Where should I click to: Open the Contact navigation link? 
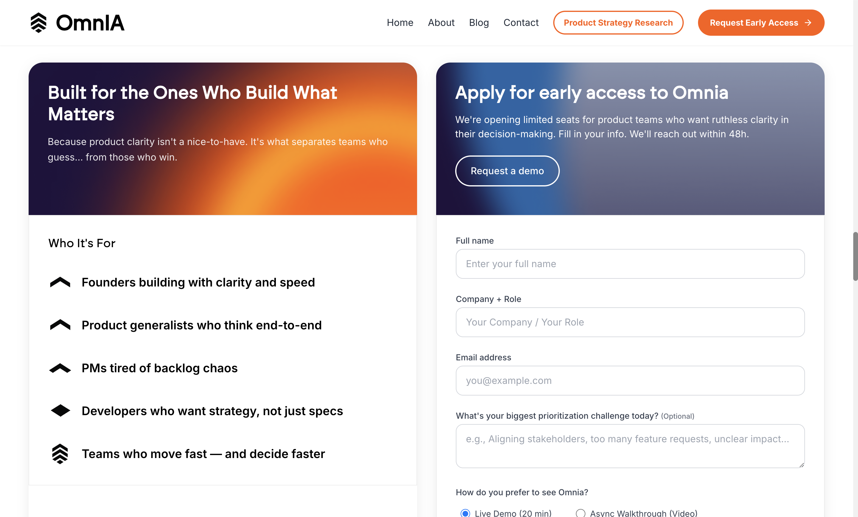coord(521,23)
